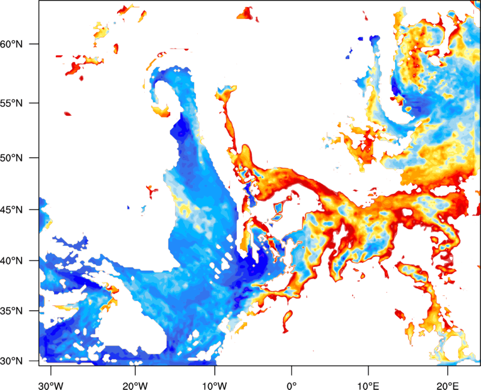
Task: Click the 30°N latitude label
Action: 11,361
